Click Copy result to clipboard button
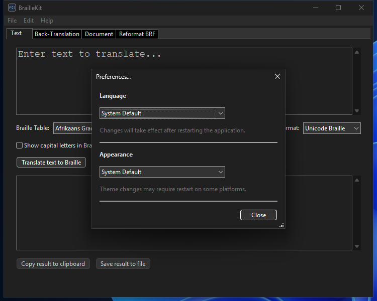This screenshot has width=377, height=301. click(x=53, y=264)
